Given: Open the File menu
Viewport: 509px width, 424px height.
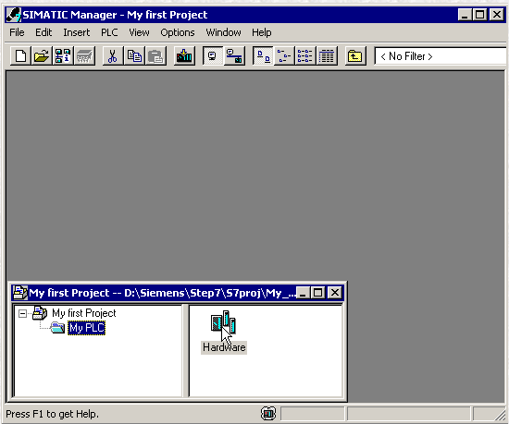Looking at the screenshot, I should (x=17, y=32).
